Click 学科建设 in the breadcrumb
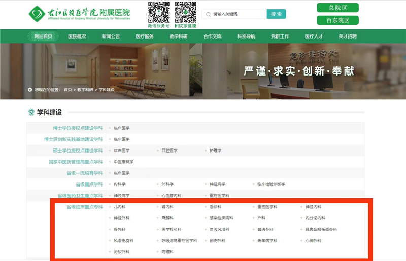The width and height of the screenshot is (406, 261). pyautogui.click(x=107, y=90)
